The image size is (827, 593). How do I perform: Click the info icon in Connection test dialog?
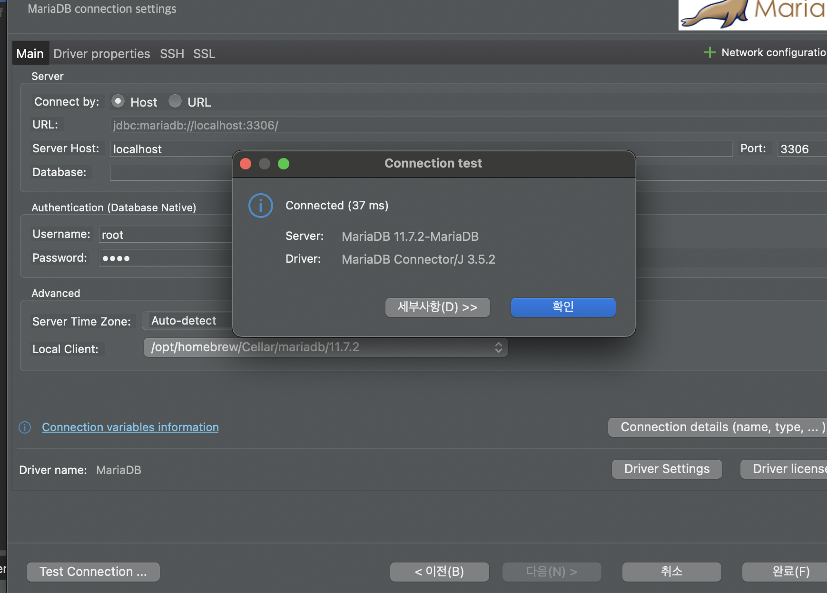point(261,206)
